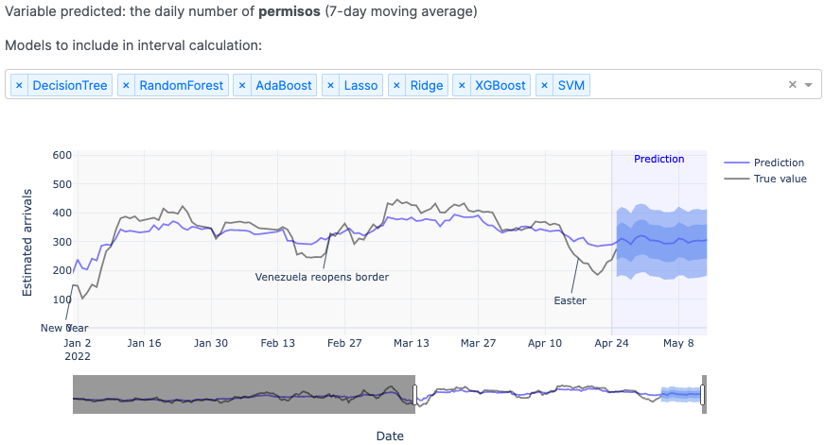The image size is (825, 445).
Task: Click the AdaBoost tag label
Action: tap(284, 85)
